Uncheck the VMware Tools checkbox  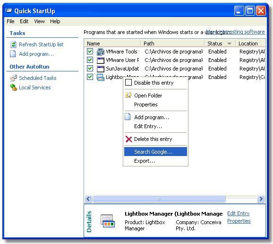[90, 52]
